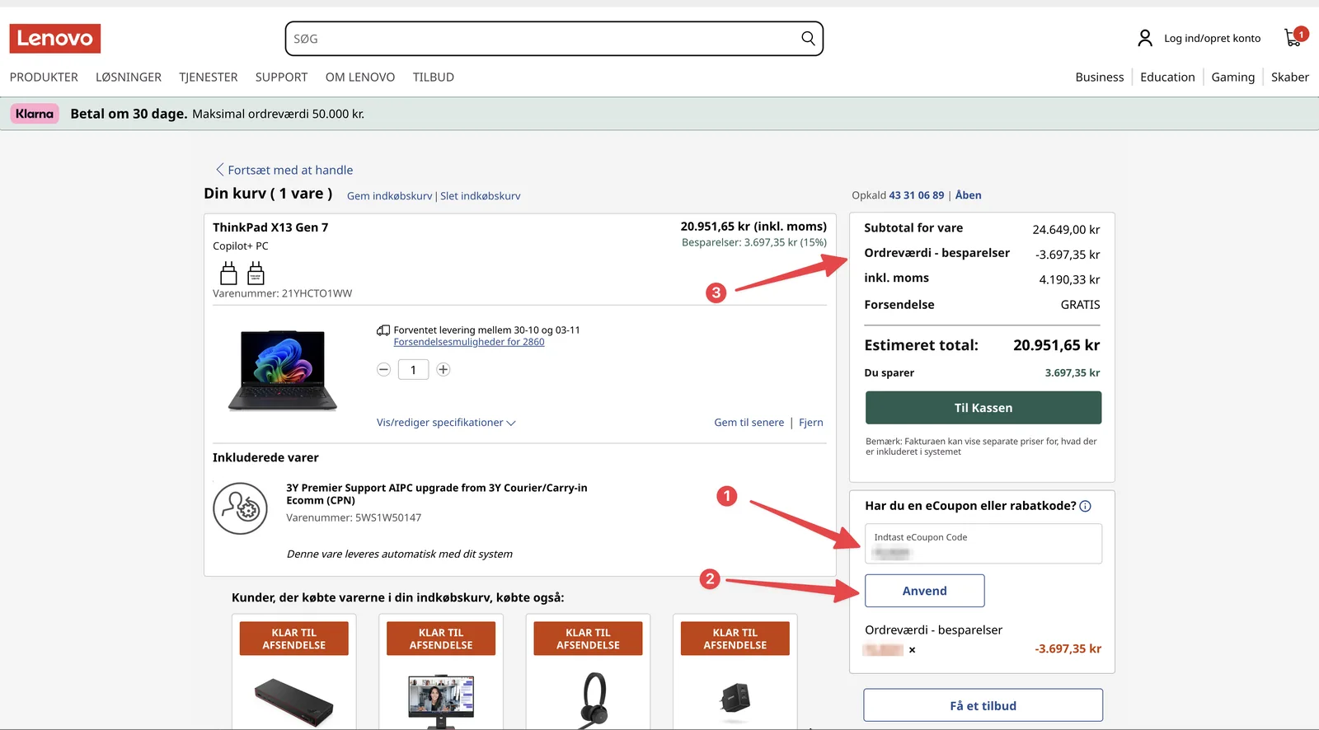Click the ThinkPad X13 laptop thumbnail

pos(283,370)
